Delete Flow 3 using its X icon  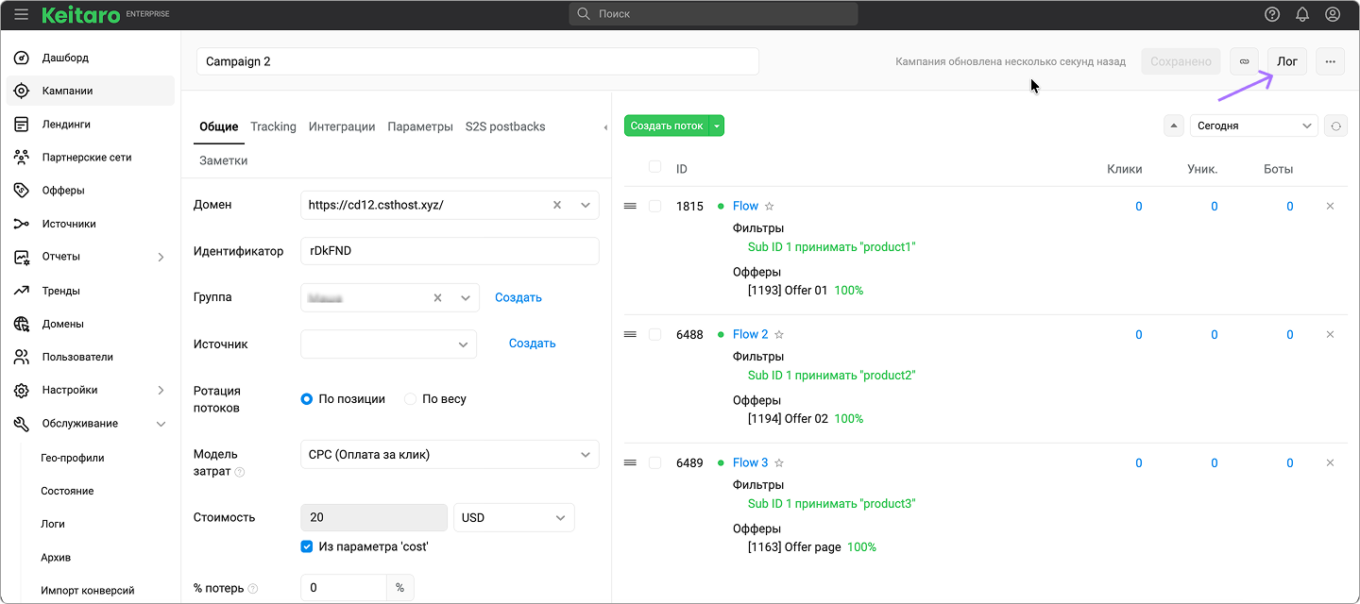[1330, 462]
